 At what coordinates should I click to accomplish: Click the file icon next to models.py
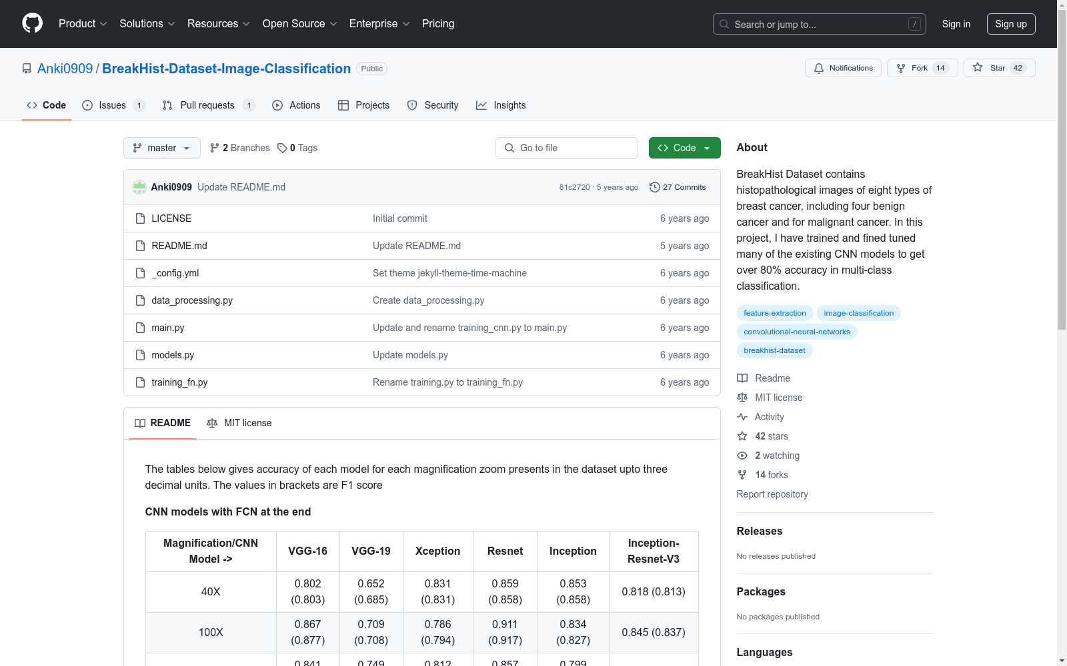click(140, 355)
